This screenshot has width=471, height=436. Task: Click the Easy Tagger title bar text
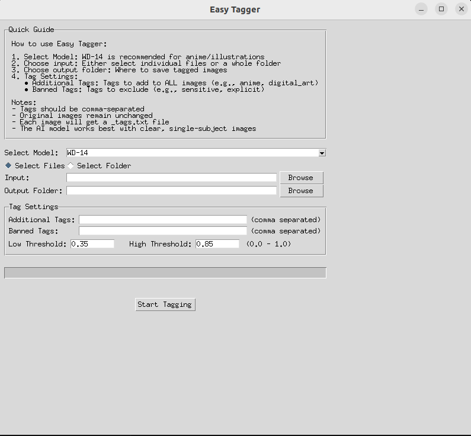235,9
